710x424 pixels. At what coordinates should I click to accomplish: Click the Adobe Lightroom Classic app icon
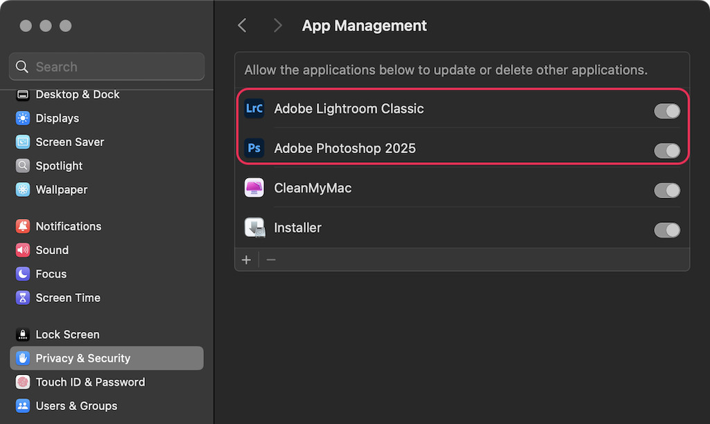(x=254, y=109)
